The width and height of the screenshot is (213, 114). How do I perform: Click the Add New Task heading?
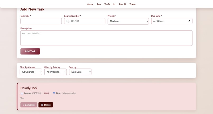pyautogui.click(x=32, y=9)
